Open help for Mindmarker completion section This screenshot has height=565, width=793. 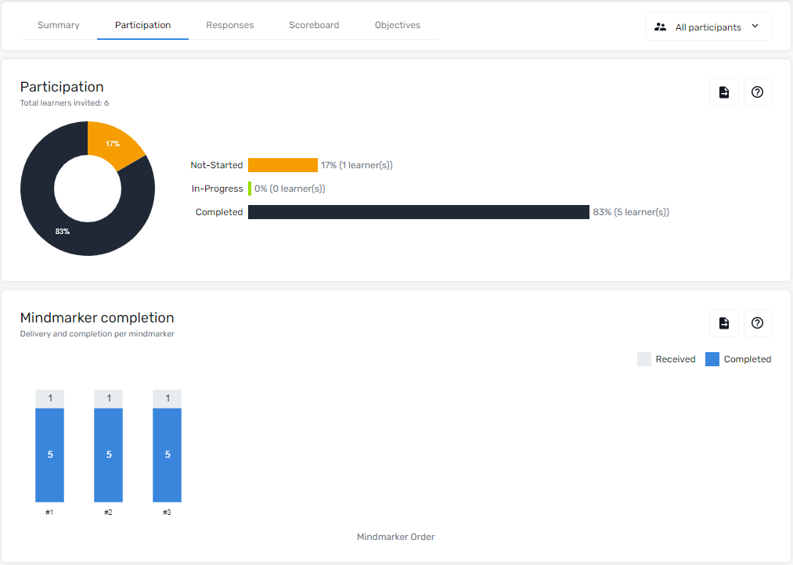click(757, 323)
